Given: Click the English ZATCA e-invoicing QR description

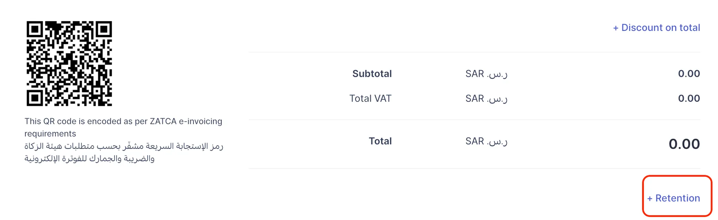Looking at the screenshot, I should pyautogui.click(x=123, y=121).
